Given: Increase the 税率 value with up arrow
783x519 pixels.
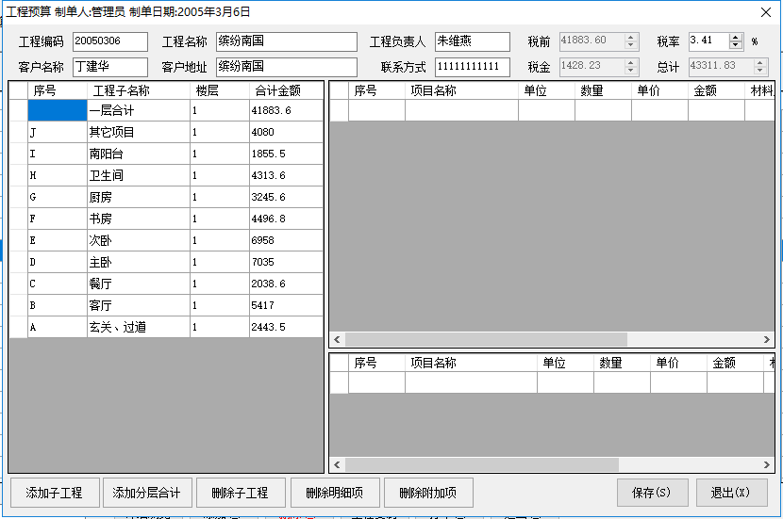Looking at the screenshot, I should (x=735, y=38).
